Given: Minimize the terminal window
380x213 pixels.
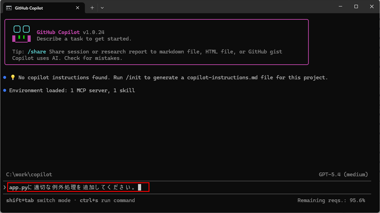Looking at the screenshot, I should (340, 7).
